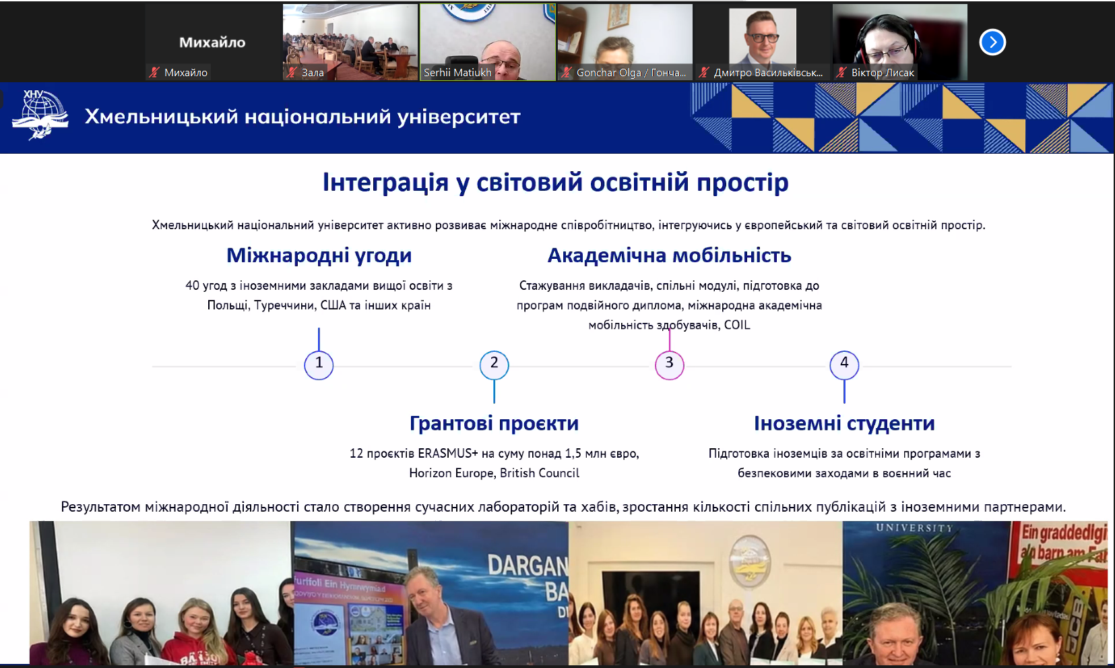This screenshot has height=668, width=1115.
Task: Click the muted mic icon beside Михайло
Action: click(x=155, y=72)
